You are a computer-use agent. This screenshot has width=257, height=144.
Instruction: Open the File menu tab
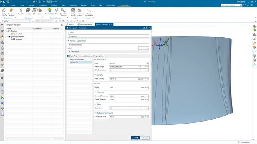(4, 5)
